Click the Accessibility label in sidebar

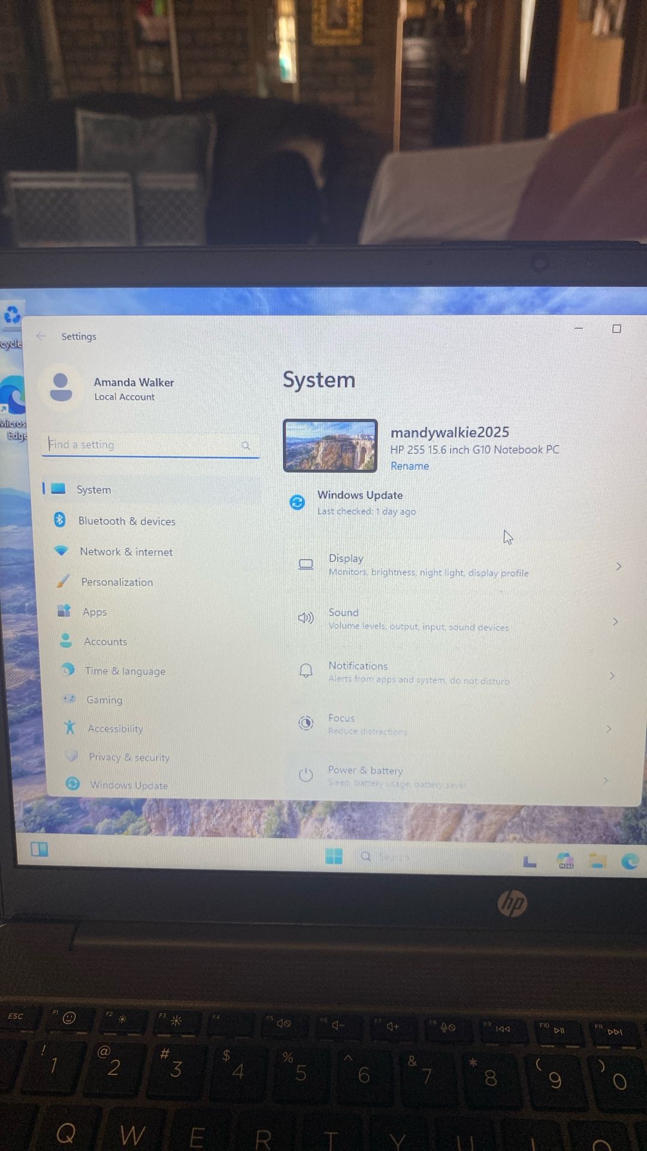click(x=116, y=728)
